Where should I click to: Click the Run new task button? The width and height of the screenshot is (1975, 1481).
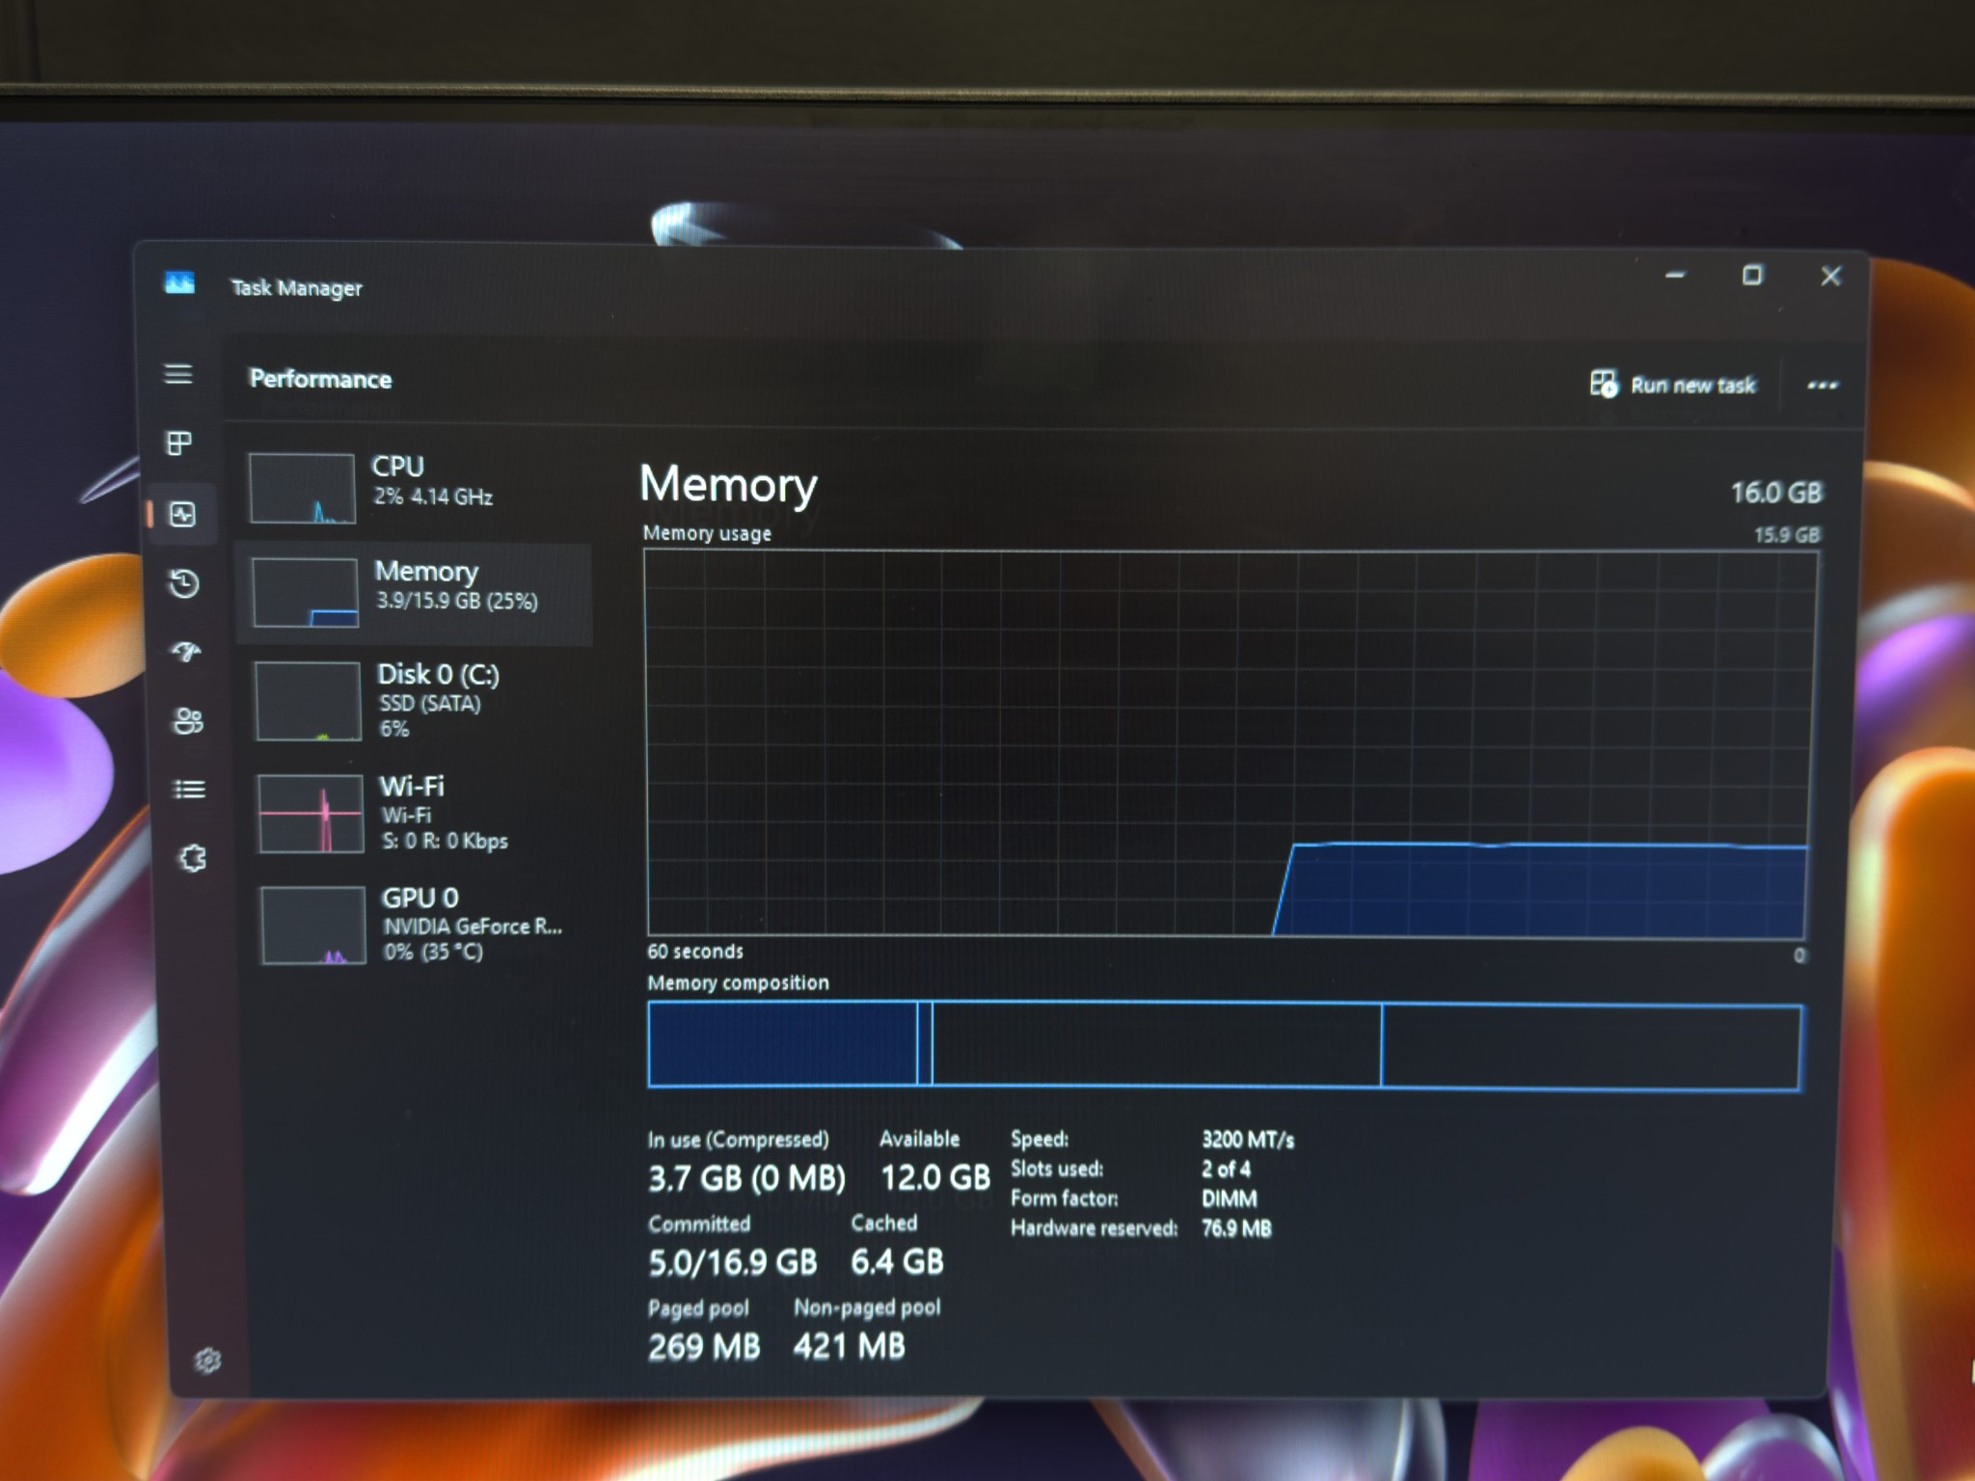coord(1673,384)
